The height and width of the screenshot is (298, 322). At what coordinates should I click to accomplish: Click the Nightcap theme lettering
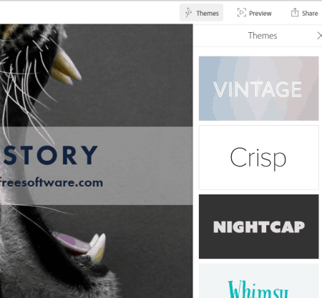[259, 227]
